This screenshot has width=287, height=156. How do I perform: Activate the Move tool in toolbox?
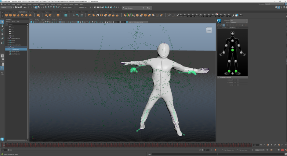click(2, 34)
